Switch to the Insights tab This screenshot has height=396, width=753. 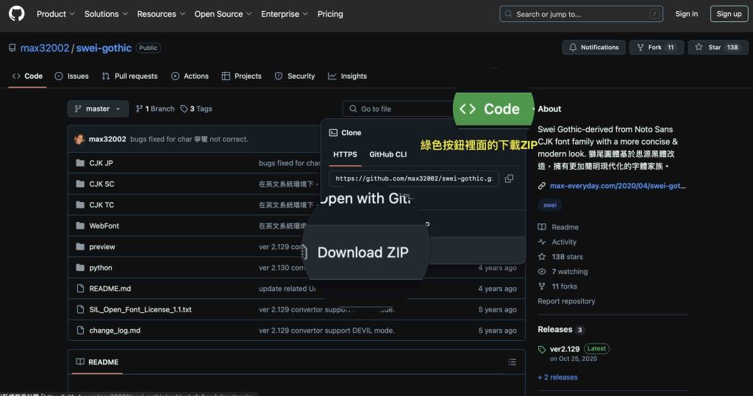[347, 76]
